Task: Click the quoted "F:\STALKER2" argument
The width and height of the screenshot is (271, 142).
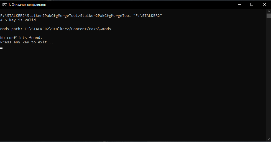Action: [148, 16]
